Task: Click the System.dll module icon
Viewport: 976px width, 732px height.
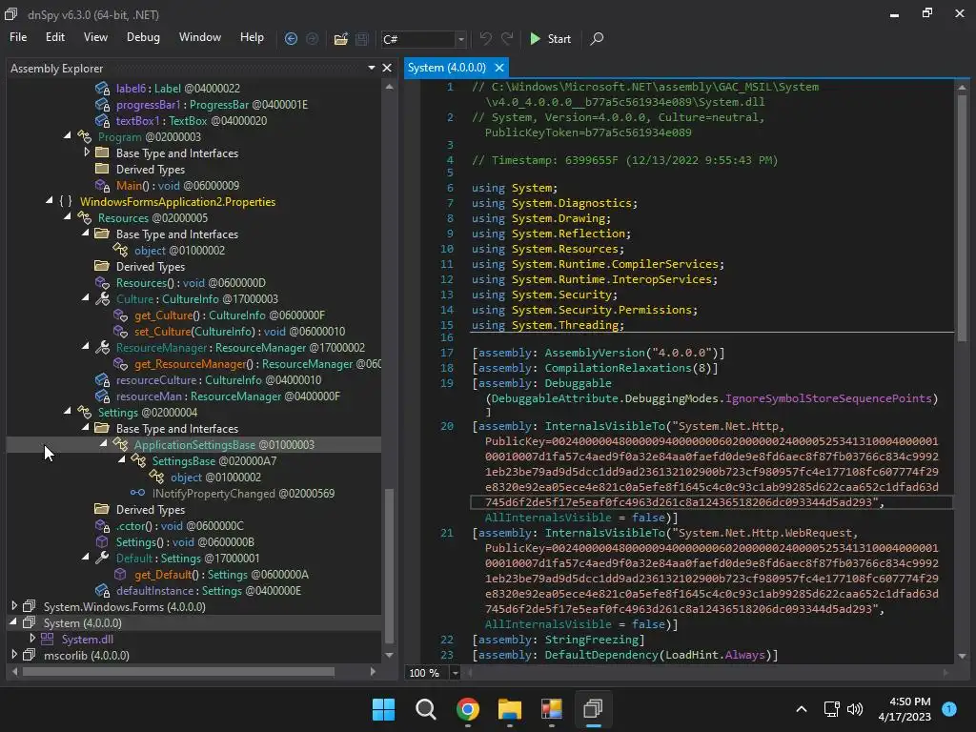Action: click(47, 639)
